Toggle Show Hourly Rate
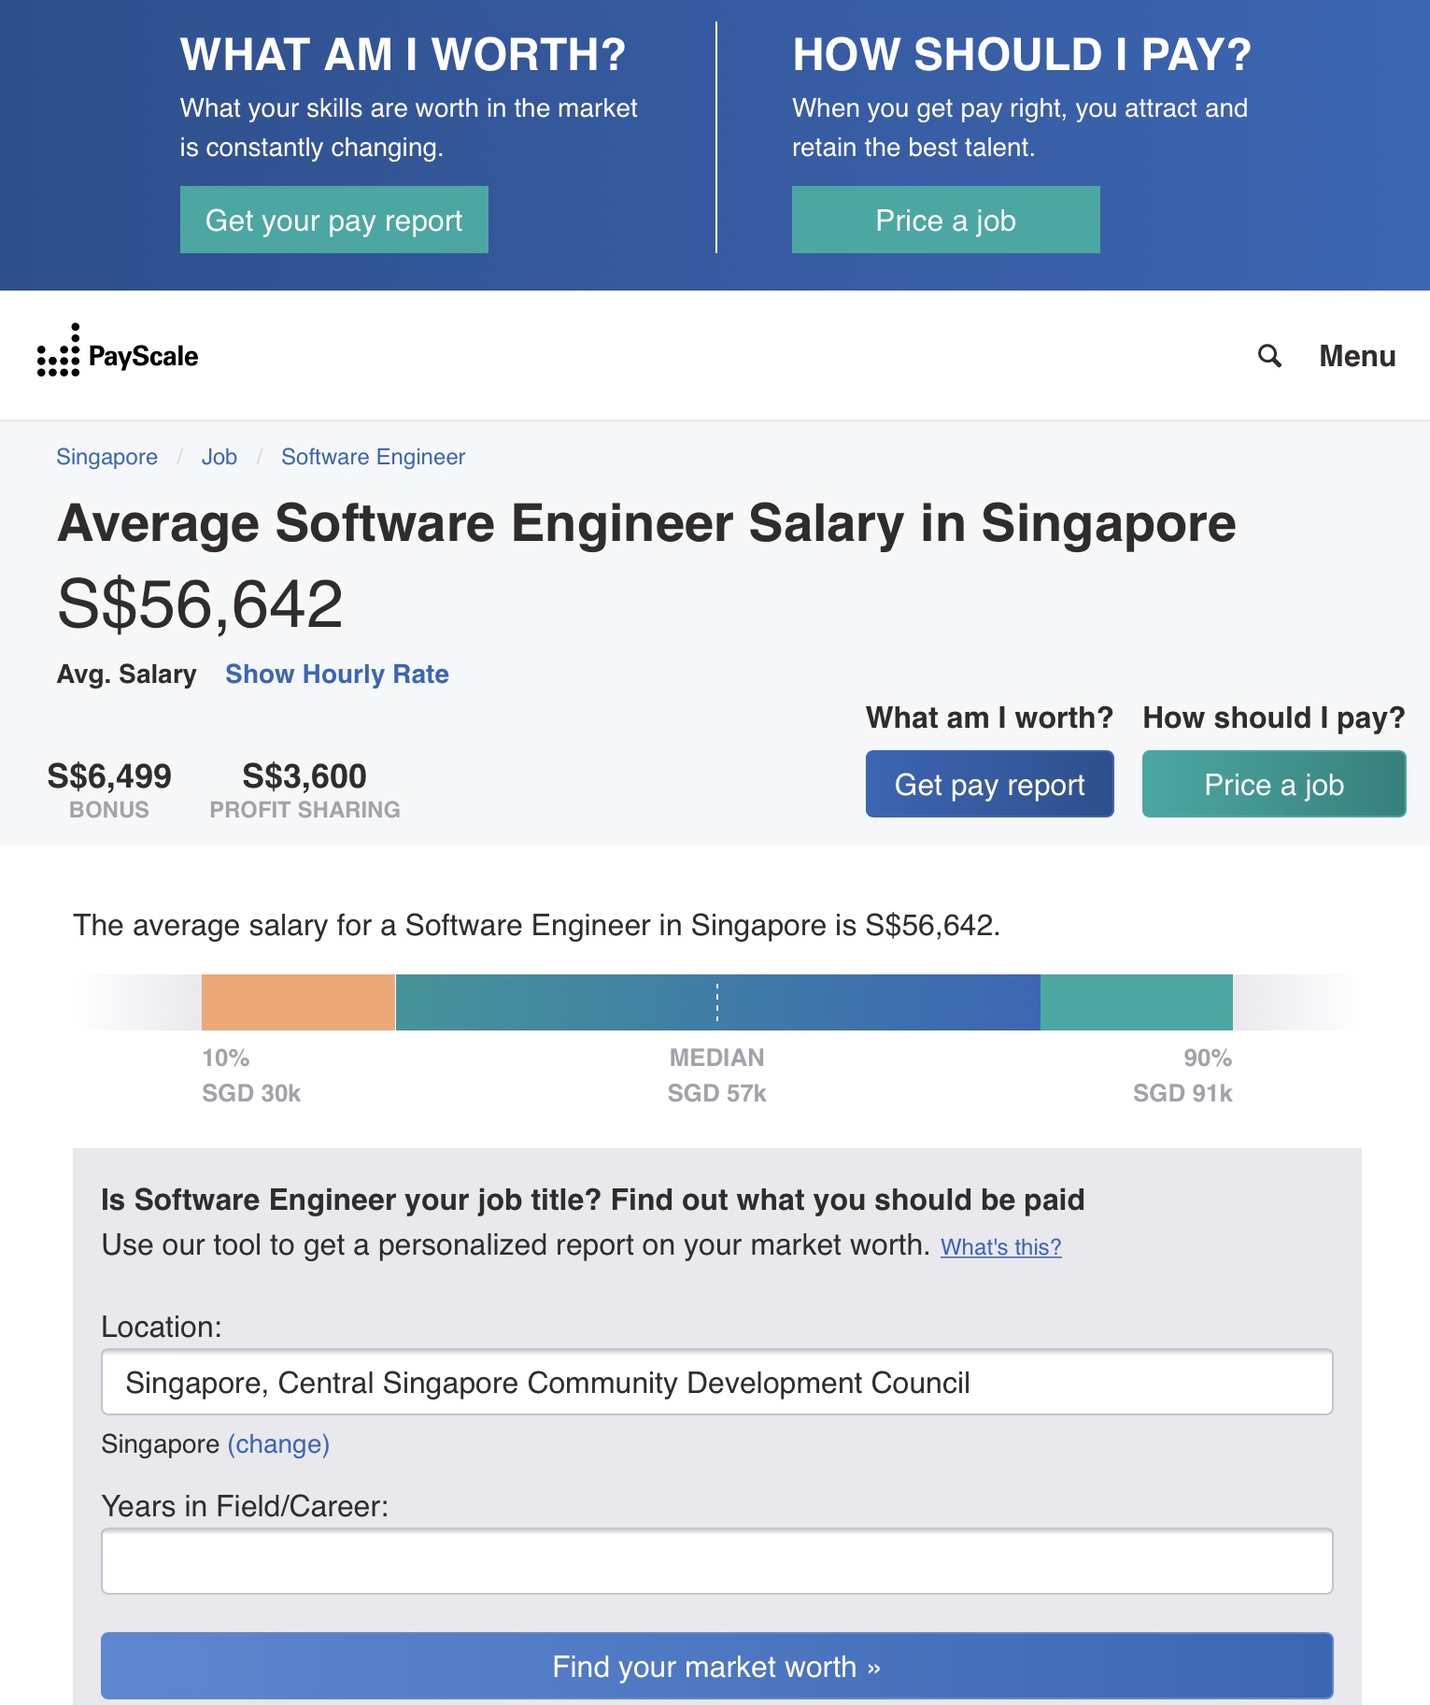Image resolution: width=1430 pixels, height=1705 pixels. pos(337,674)
